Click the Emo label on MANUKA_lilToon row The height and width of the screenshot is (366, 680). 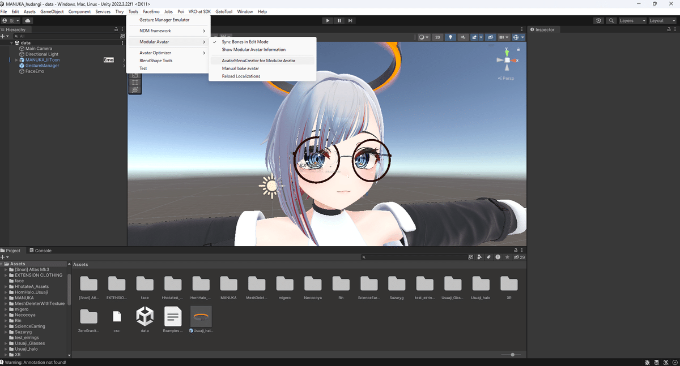(x=109, y=60)
